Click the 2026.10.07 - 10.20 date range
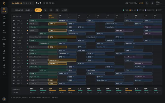This screenshot has width=165, height=103. (22, 10)
